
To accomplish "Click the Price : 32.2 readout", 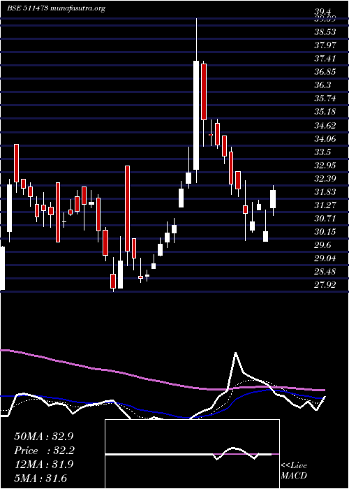I will click(44, 451).
